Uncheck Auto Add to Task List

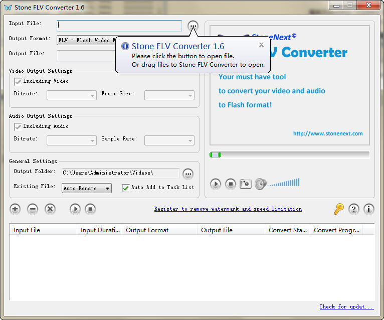pyautogui.click(x=126, y=188)
